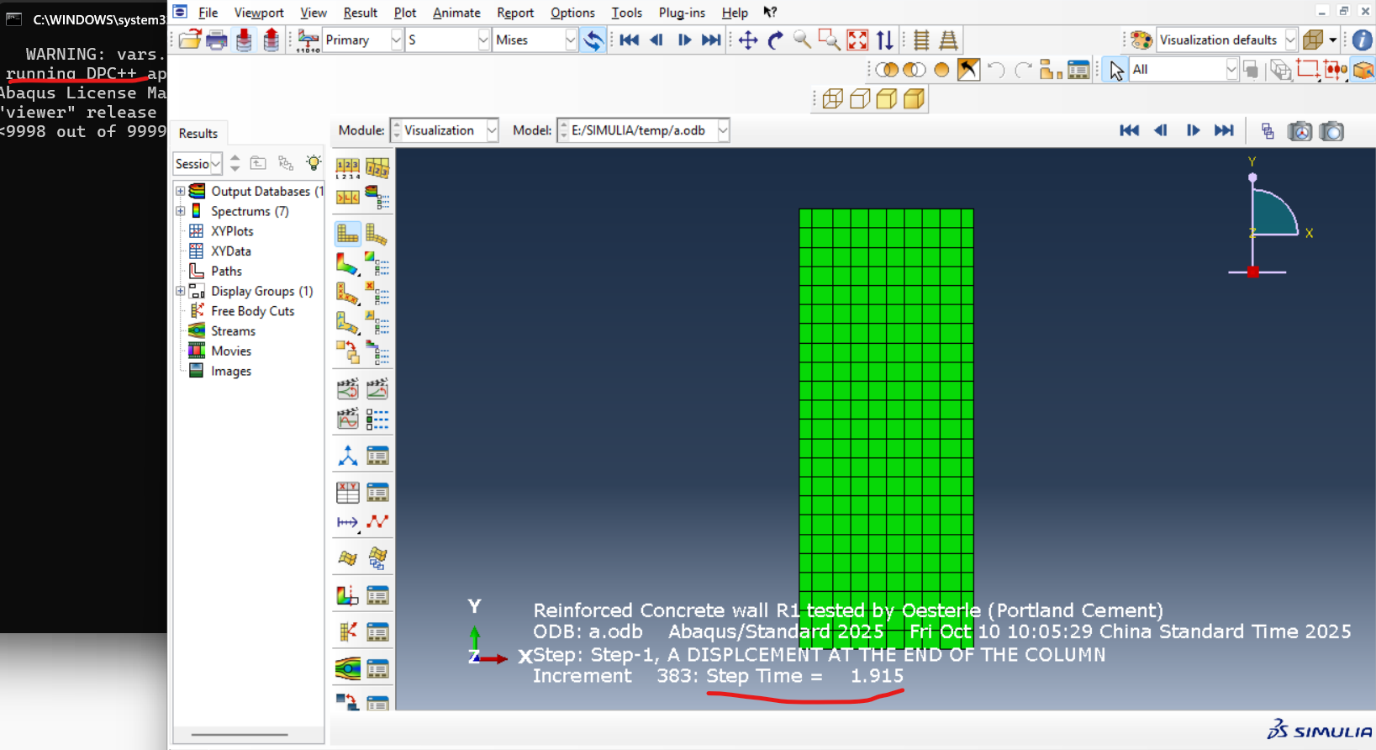Click the link viewports icon

[1268, 131]
